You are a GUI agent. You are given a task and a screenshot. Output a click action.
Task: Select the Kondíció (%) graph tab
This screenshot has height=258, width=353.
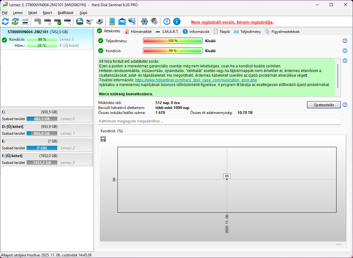(x=112, y=131)
